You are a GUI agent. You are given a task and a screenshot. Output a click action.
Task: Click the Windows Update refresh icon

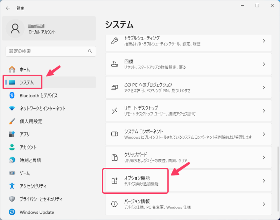coord(12,212)
